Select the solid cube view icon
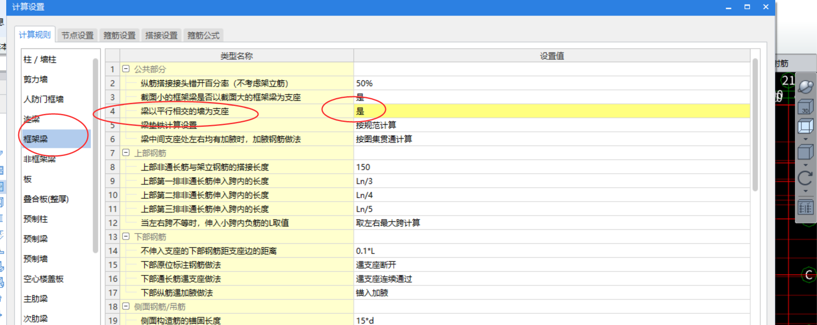Viewport: 817px width, 325px height. pos(805,152)
